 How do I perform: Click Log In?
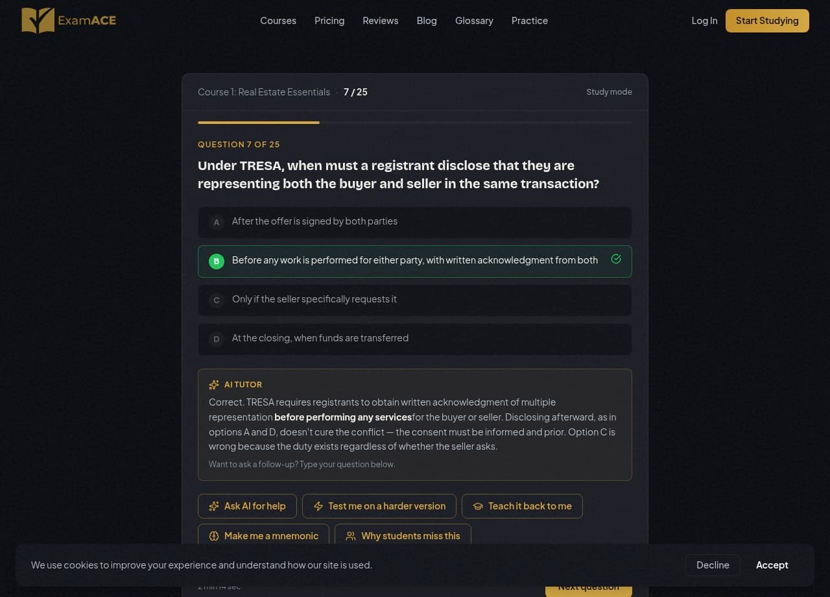[x=704, y=21]
